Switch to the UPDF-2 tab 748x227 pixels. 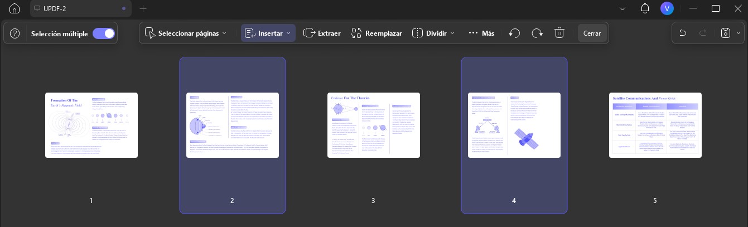(x=80, y=8)
